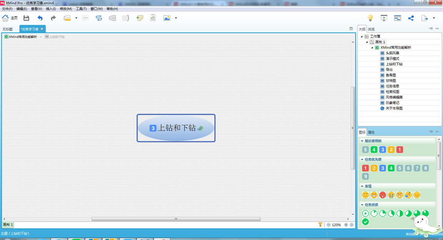Open the task info checklist tool
This screenshot has height=240, width=443.
click(x=153, y=18)
